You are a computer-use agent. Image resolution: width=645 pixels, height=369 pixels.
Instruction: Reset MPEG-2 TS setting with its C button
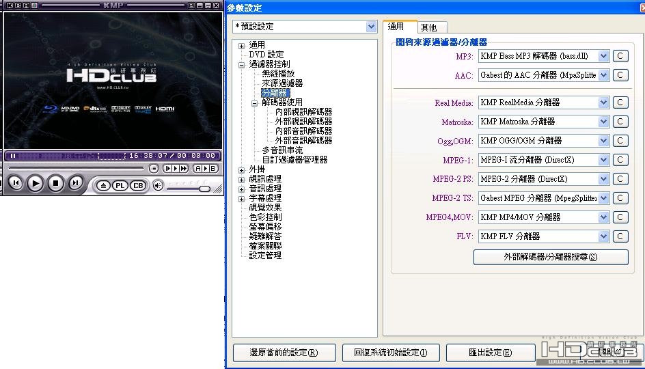coord(620,198)
